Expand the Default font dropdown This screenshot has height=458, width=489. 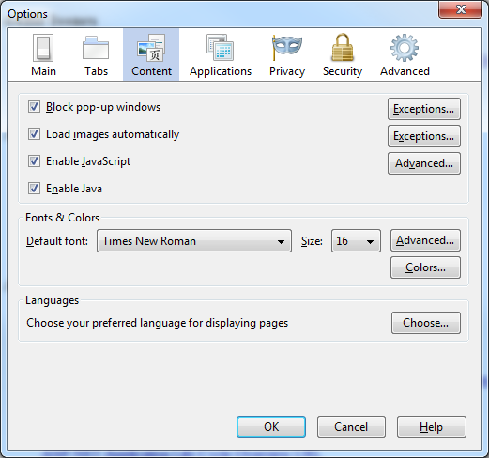click(194, 241)
